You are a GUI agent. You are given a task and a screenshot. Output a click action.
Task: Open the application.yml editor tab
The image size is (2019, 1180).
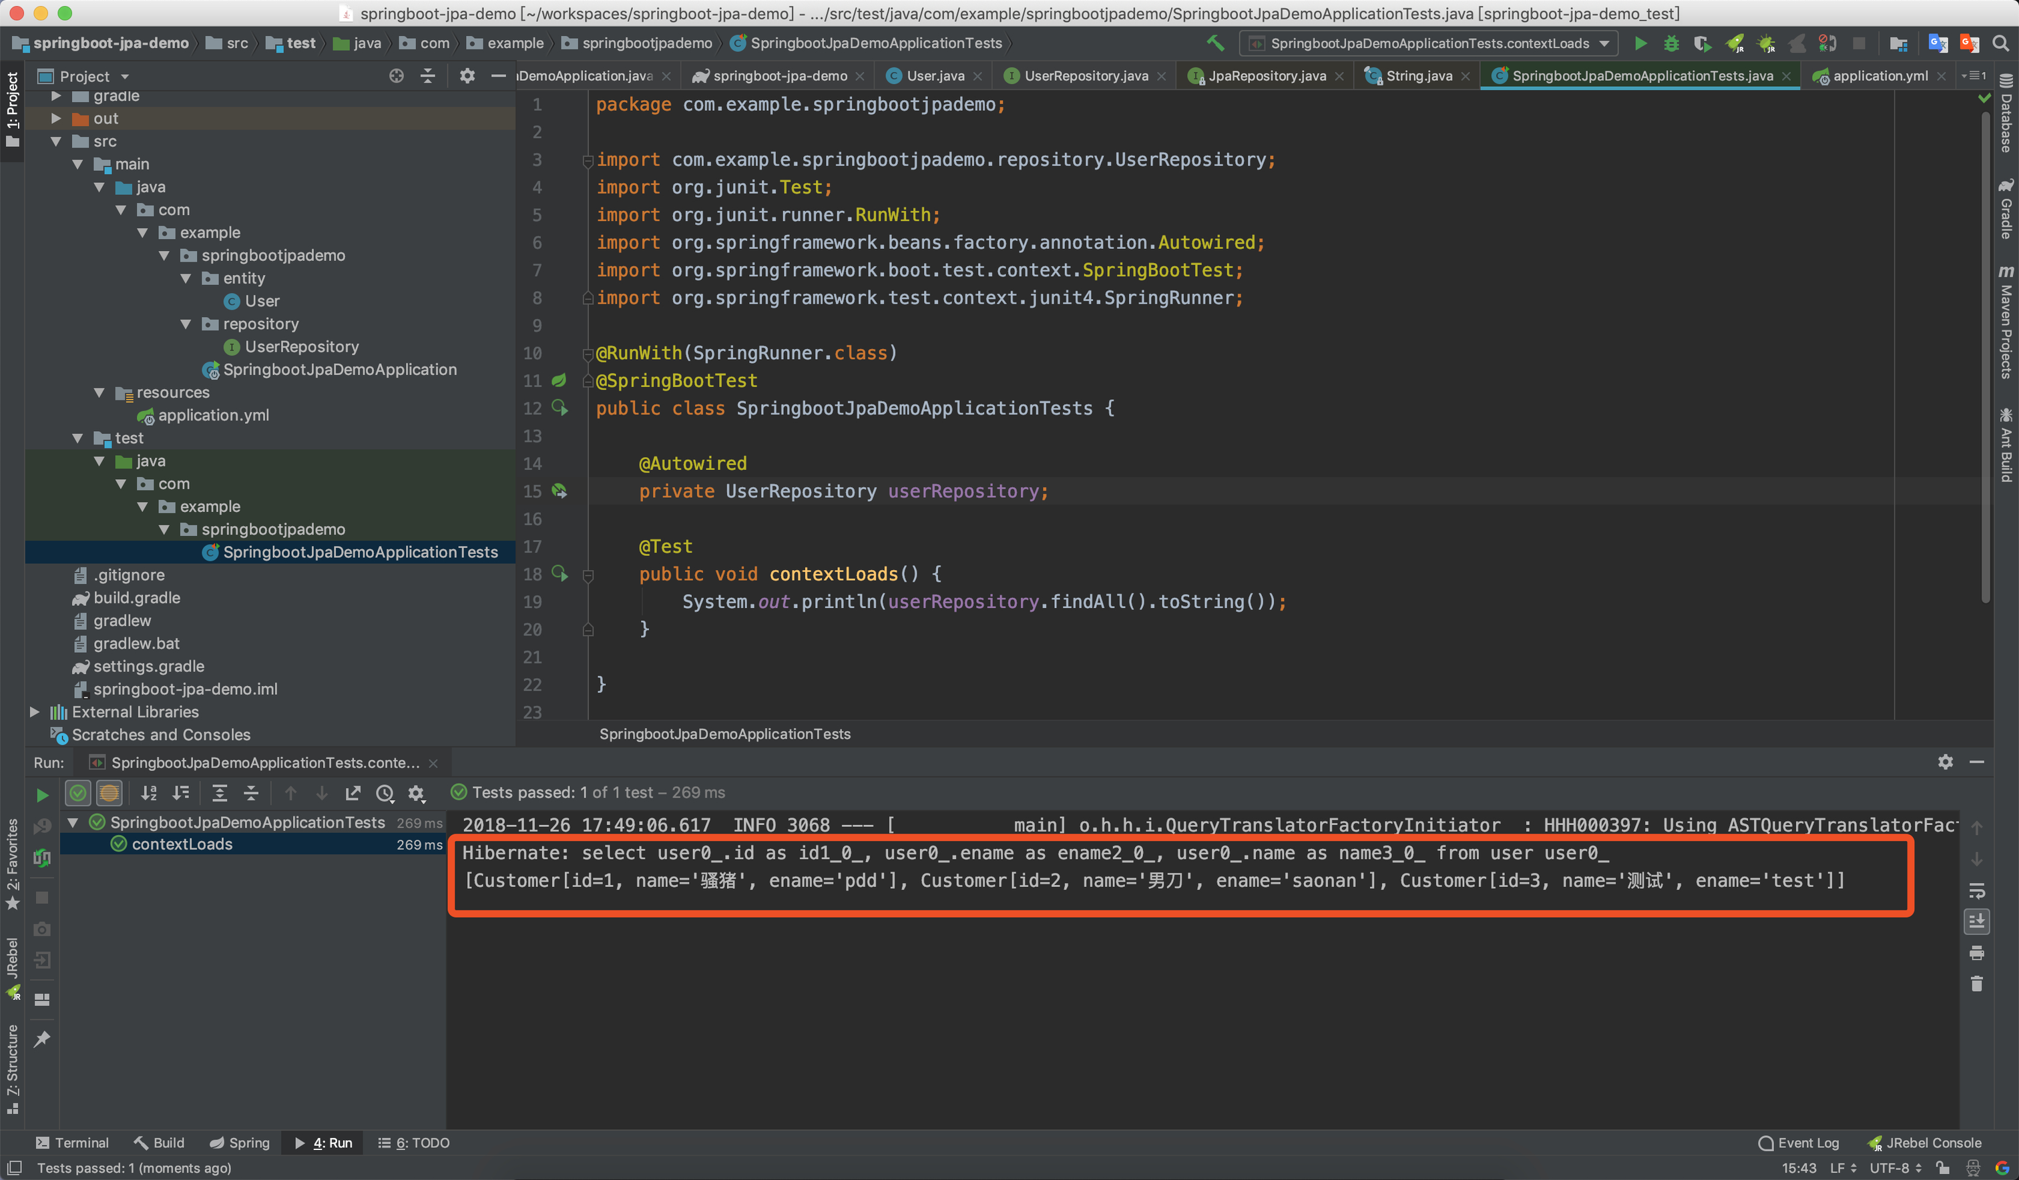(1879, 76)
